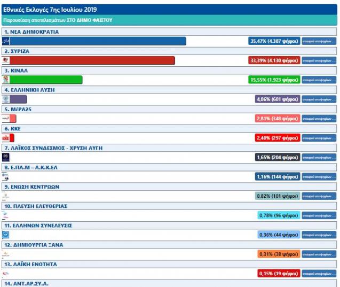The image size is (340, 287).
Task: Open candidate crosses for ΝΕΑ ΔΗΜΟΚΡΑΤΙΑ
Action: tap(319, 41)
